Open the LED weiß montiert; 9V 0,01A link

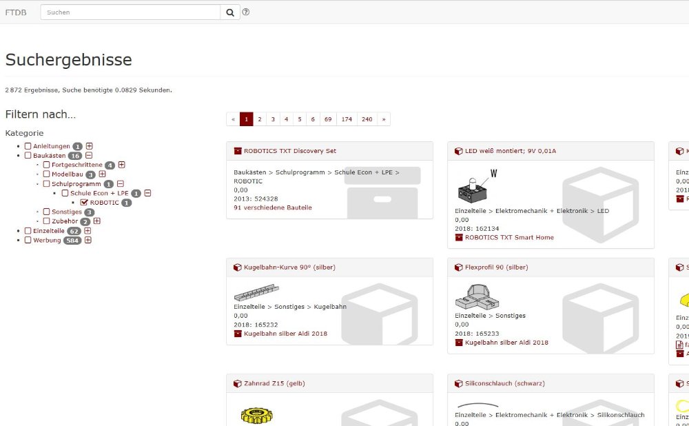click(511, 151)
